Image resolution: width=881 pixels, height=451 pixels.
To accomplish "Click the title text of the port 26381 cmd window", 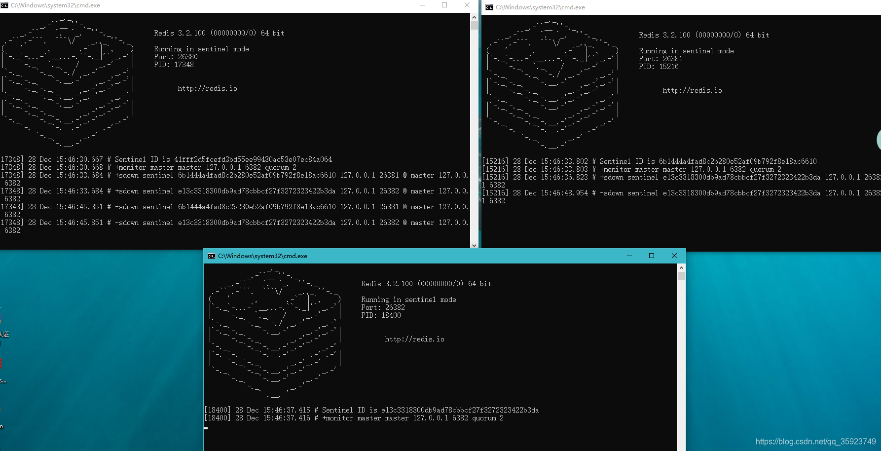I will tap(540, 7).
